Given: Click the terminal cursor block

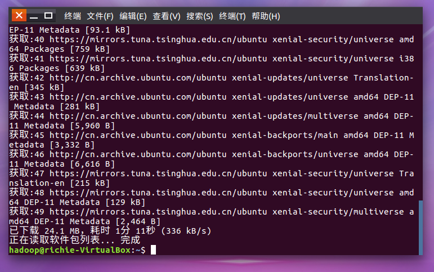Looking at the screenshot, I should point(153,250).
